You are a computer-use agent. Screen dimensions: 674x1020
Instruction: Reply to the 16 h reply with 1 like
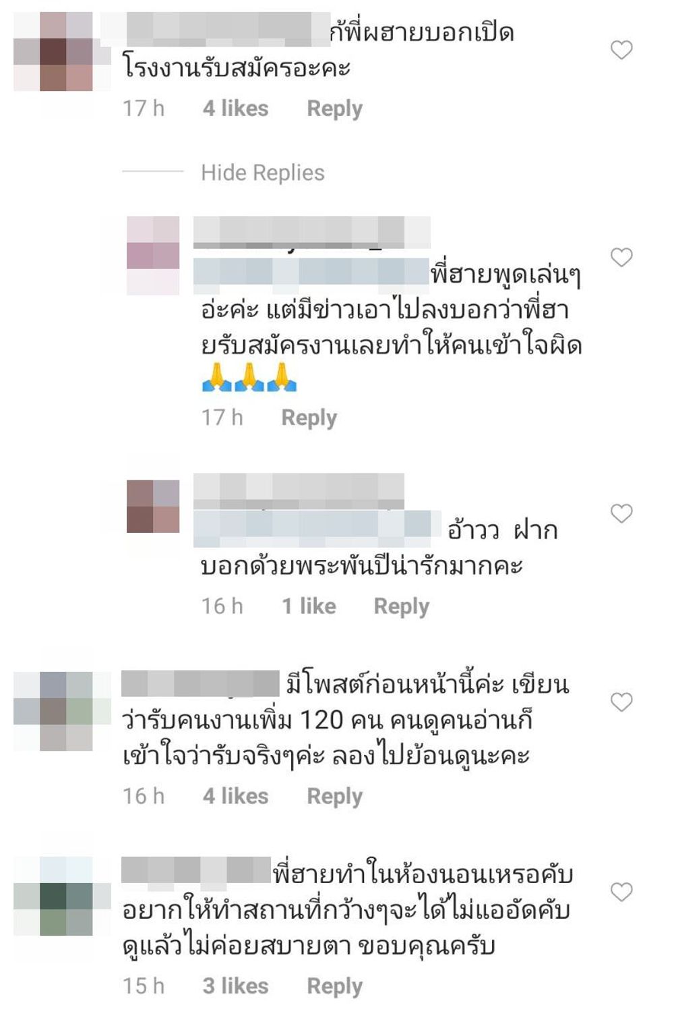pos(402,606)
